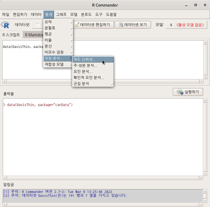Click output pane scroll-up arrow
210x207 pixels.
pos(205,100)
